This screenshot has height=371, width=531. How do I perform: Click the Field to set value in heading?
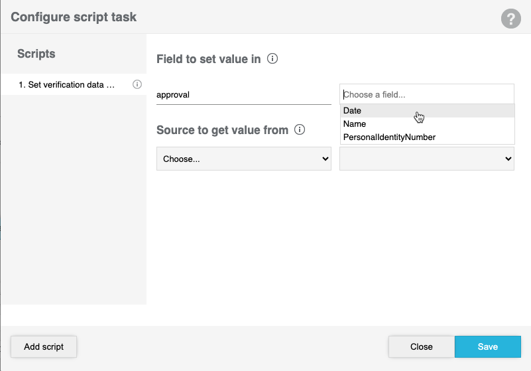tap(208, 59)
